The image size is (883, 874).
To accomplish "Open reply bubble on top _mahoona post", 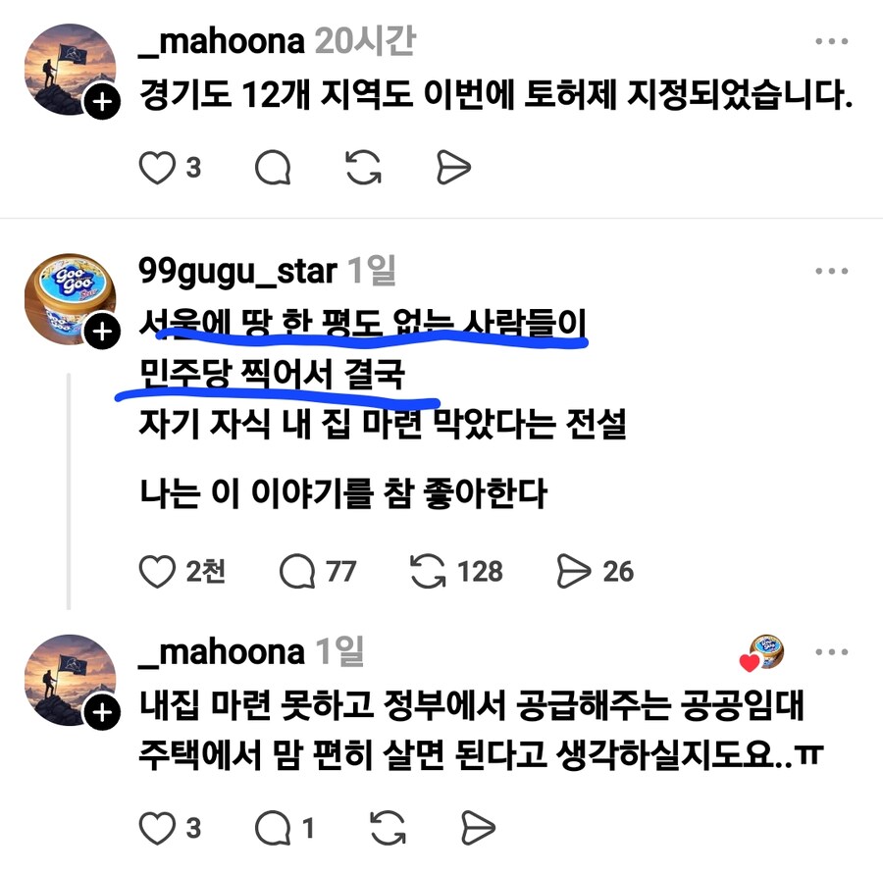I will pos(273,168).
